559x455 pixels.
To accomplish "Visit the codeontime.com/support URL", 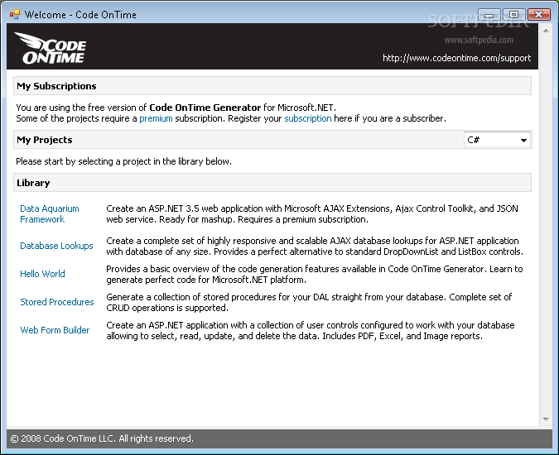I will [456, 58].
